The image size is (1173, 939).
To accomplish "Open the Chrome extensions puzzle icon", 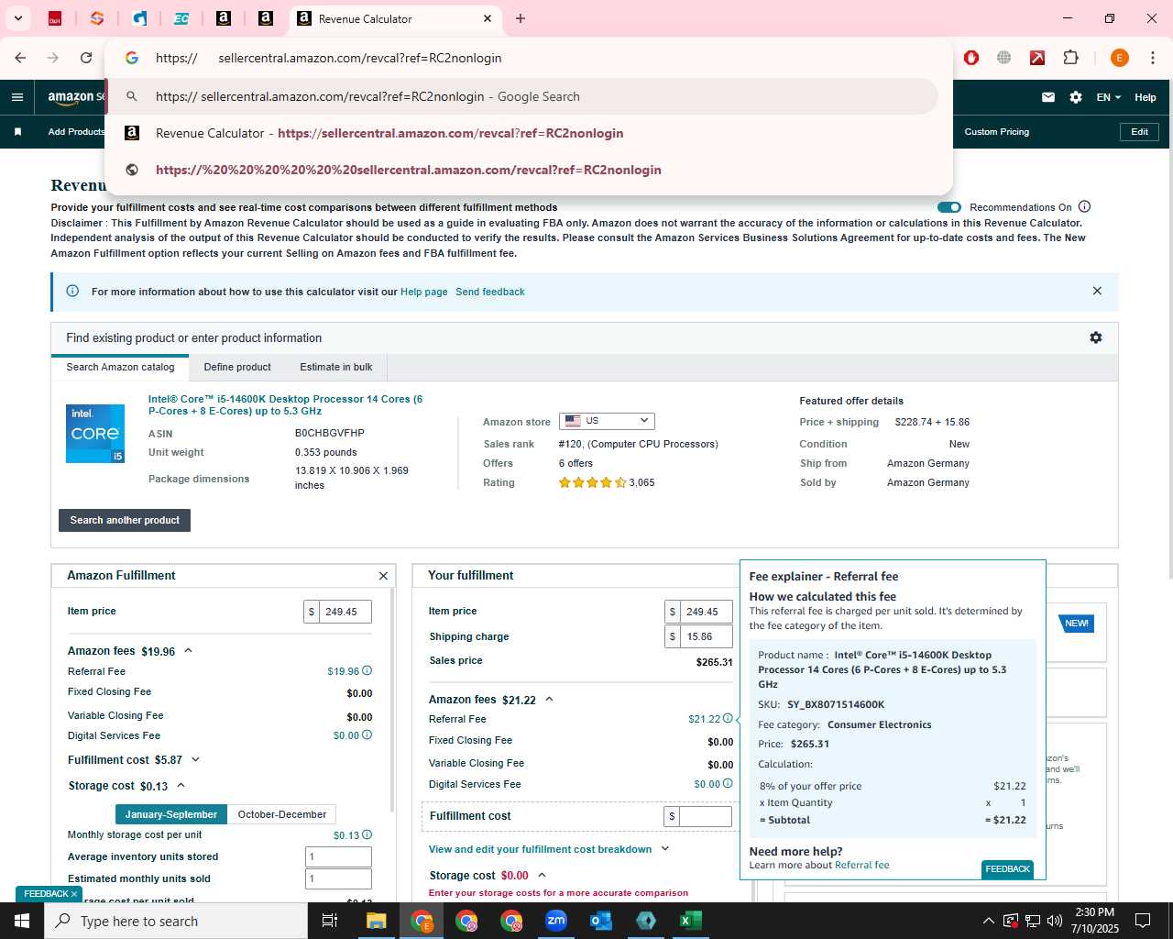I will tap(1070, 58).
